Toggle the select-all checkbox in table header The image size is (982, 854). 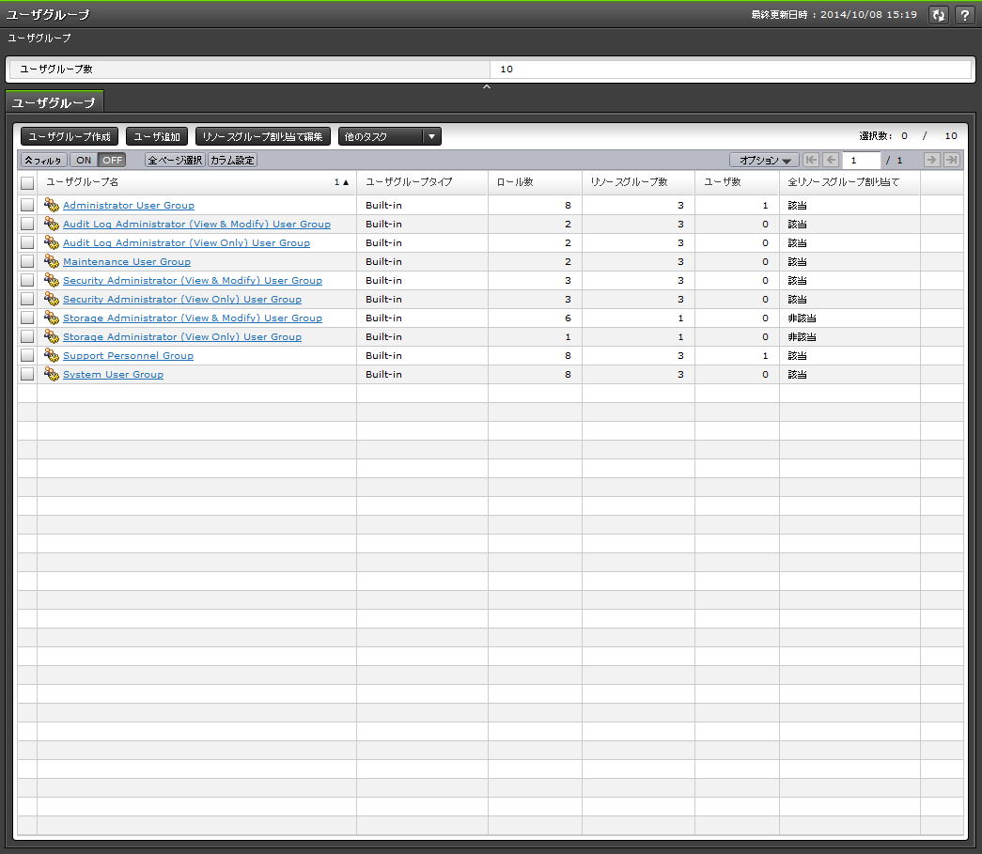coord(27,183)
